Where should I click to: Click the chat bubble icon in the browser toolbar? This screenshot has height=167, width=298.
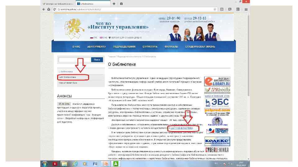tap(230, 9)
